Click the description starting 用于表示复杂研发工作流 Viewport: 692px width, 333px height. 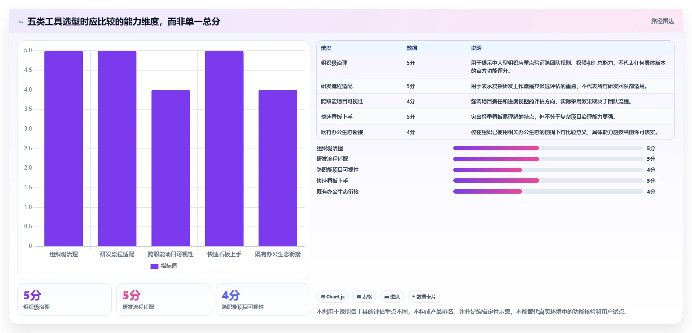pos(559,86)
